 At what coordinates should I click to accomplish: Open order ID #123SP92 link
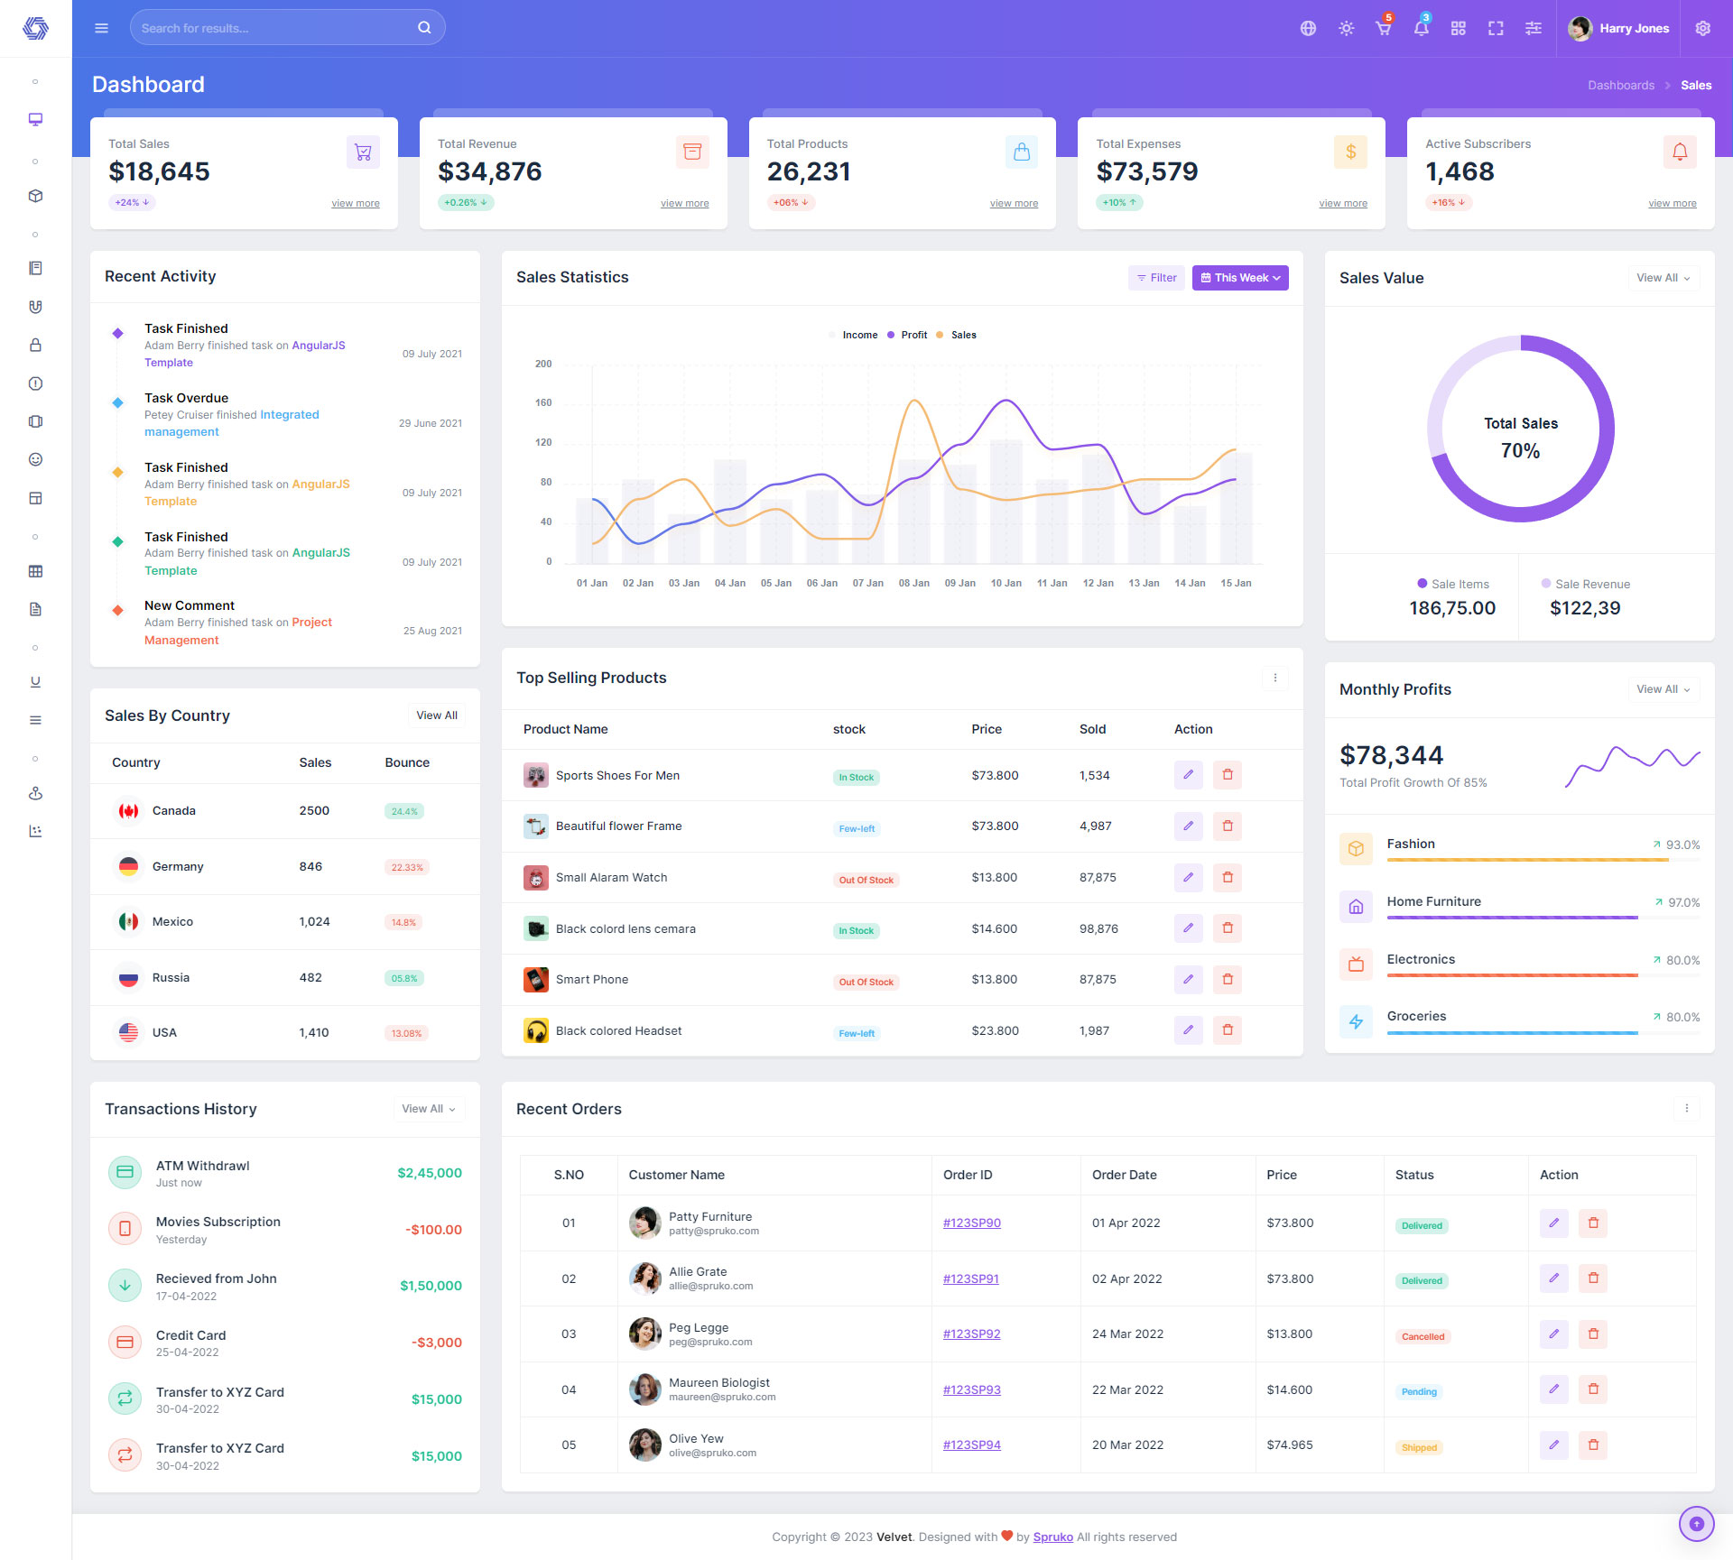point(971,1334)
